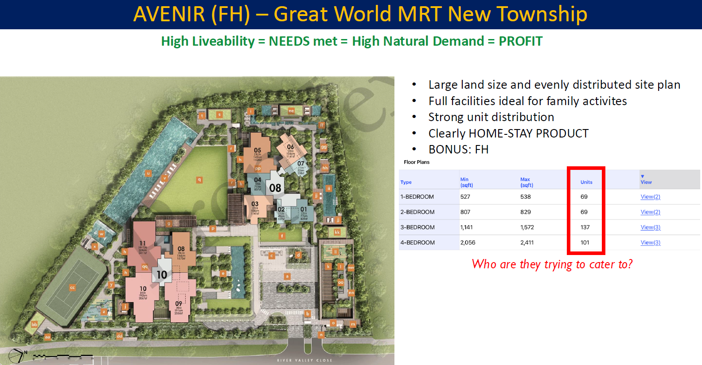Select the pergola marker 'g'
This screenshot has height=365, width=702.
point(169,224)
